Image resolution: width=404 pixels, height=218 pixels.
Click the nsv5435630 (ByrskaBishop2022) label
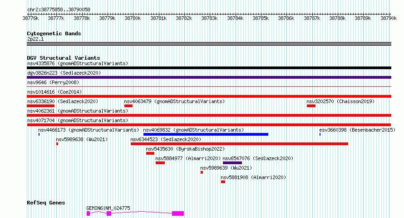(x=185, y=149)
